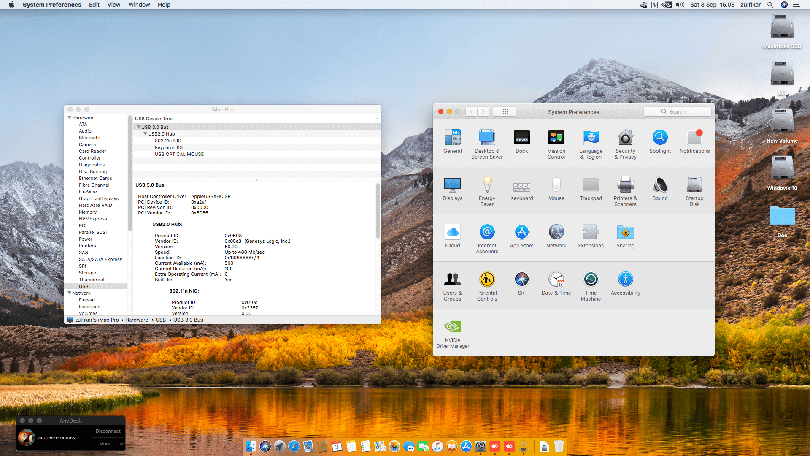Click the System Preferences search field
The height and width of the screenshot is (456, 810).
[677, 111]
